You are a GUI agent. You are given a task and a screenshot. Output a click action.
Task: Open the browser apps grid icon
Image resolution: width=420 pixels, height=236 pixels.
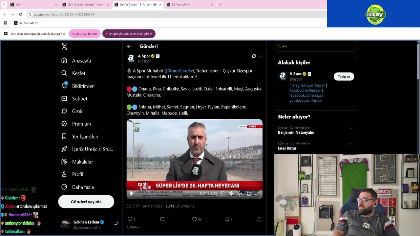(x=6, y=23)
